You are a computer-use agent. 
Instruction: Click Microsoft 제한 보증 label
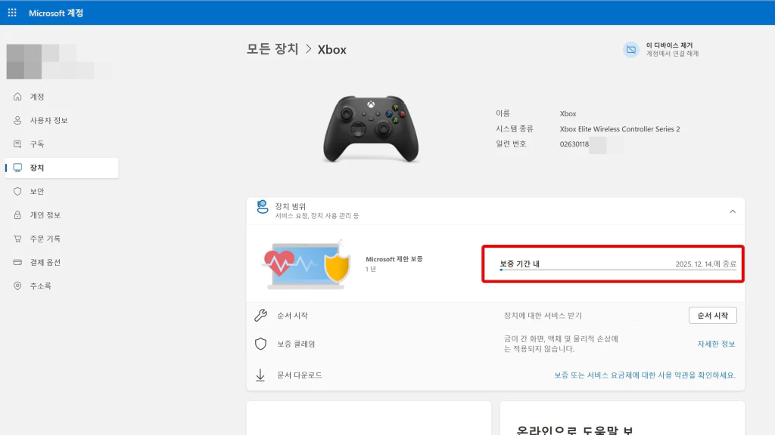394,259
